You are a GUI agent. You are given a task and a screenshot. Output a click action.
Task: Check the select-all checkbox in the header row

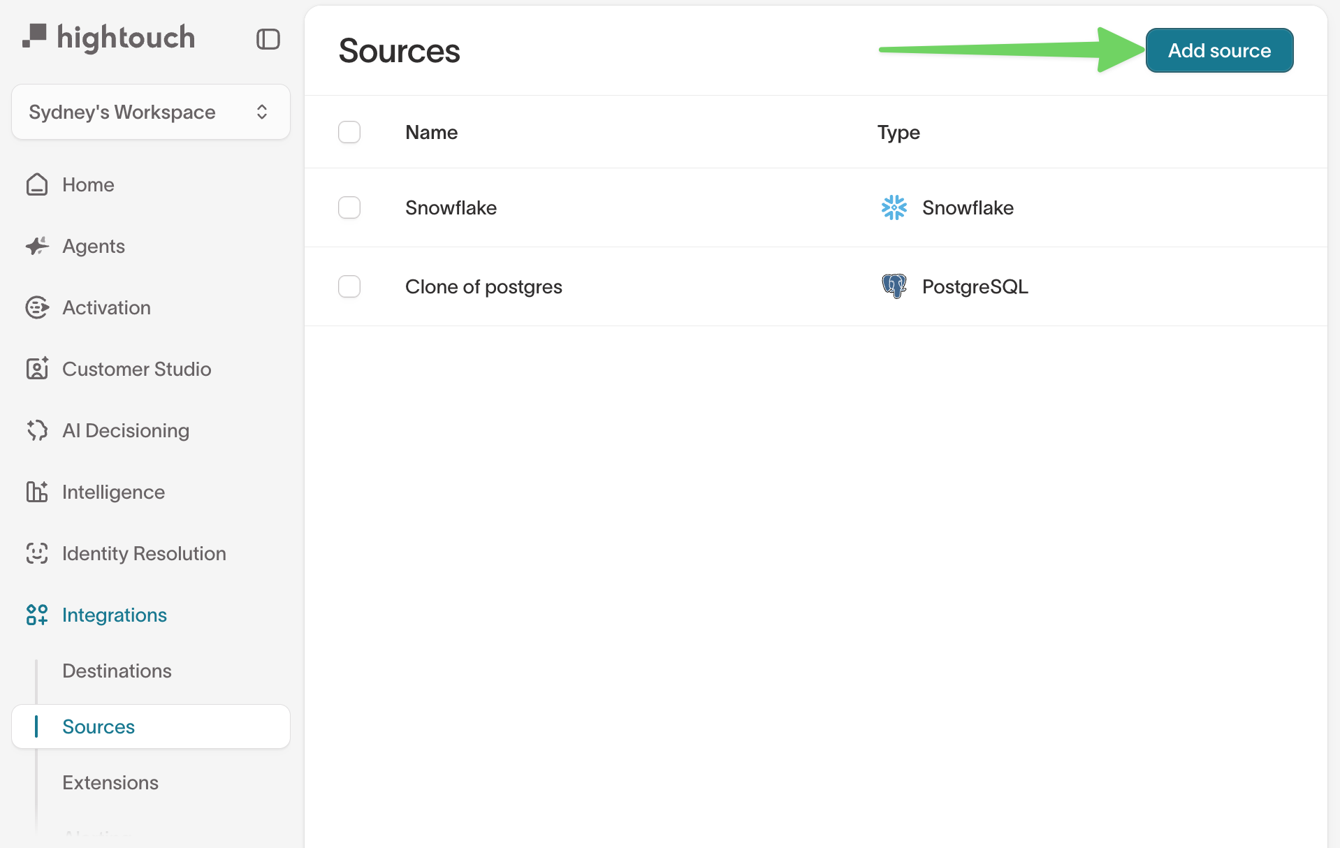click(x=349, y=132)
